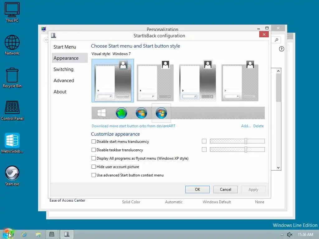This screenshot has height=239, width=319.
Task: Toggle Display All programs as flyout menu
Action: (x=93, y=158)
